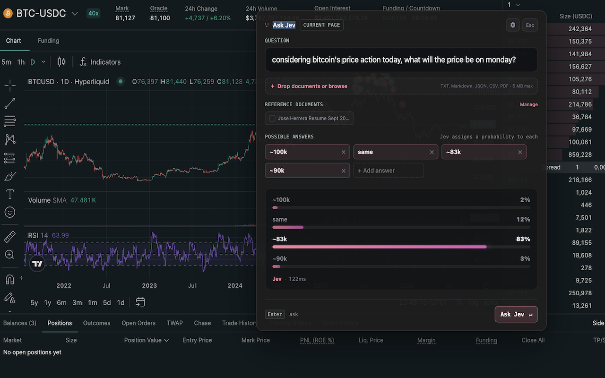Switch to the Open Orders tab

point(138,323)
